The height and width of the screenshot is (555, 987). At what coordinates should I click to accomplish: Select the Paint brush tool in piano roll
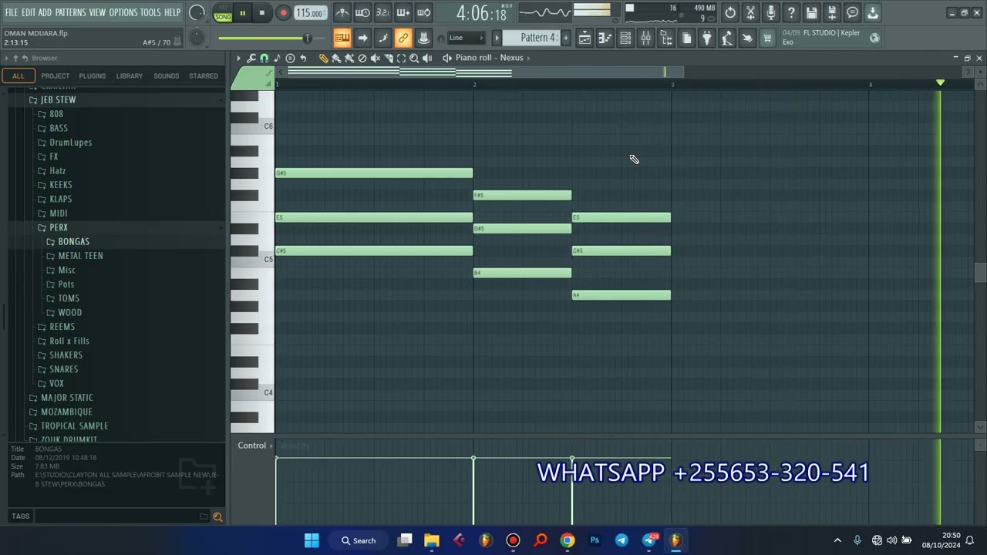coord(337,58)
